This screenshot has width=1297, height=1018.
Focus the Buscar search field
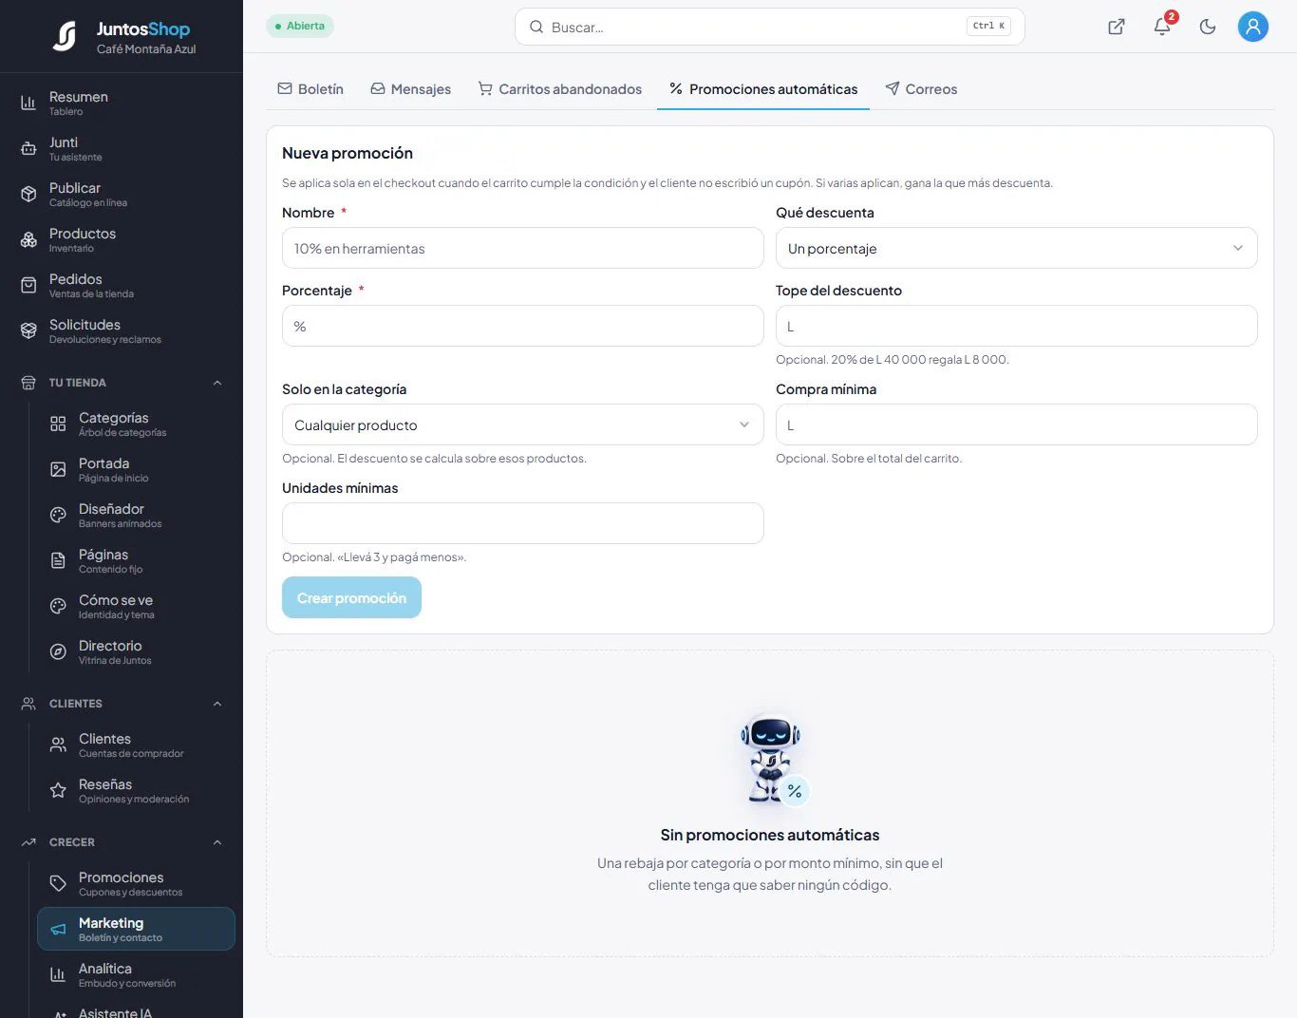(769, 27)
